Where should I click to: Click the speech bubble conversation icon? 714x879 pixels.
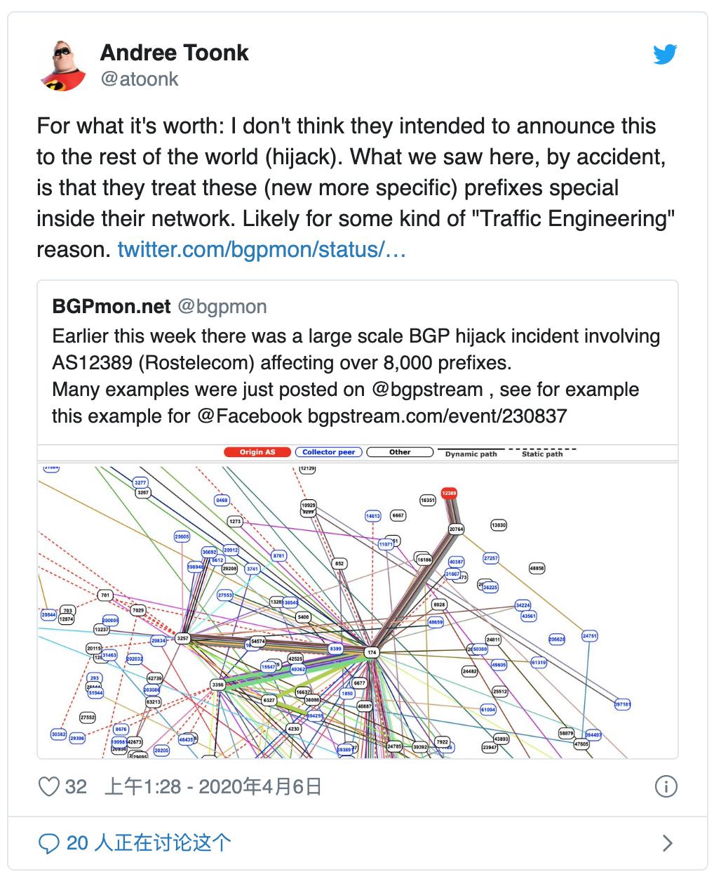48,842
